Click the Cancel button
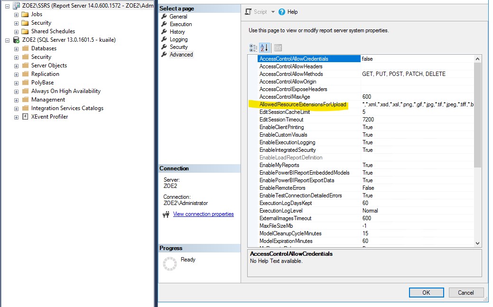This screenshot has width=493, height=307. point(465,292)
